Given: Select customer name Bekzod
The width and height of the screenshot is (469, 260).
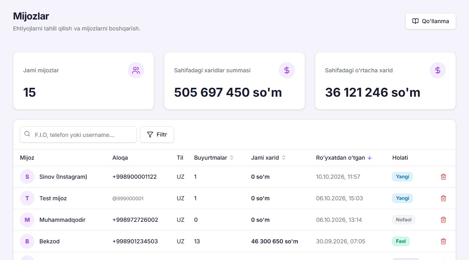Looking at the screenshot, I should [49, 241].
